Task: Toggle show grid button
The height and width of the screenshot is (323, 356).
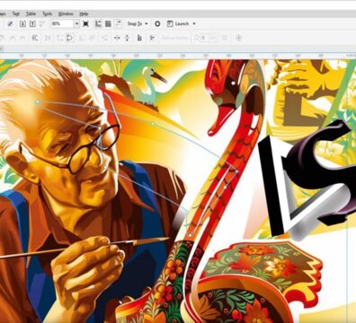Action: (x=108, y=24)
